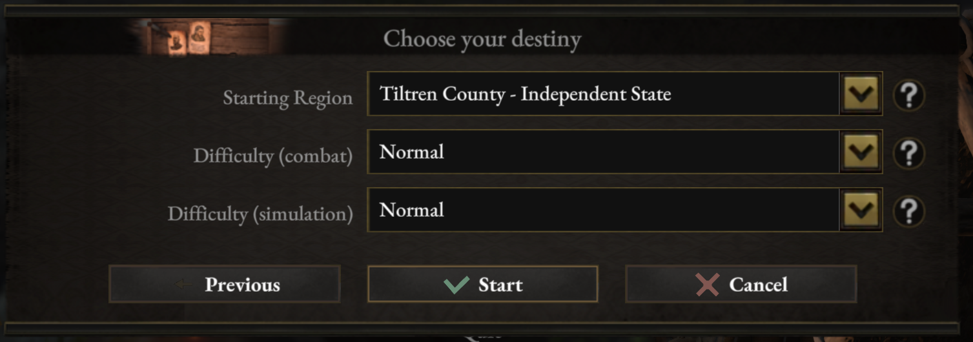Click the help icon for Starting Region
Viewport: 973px width, 342px height.
tap(908, 95)
